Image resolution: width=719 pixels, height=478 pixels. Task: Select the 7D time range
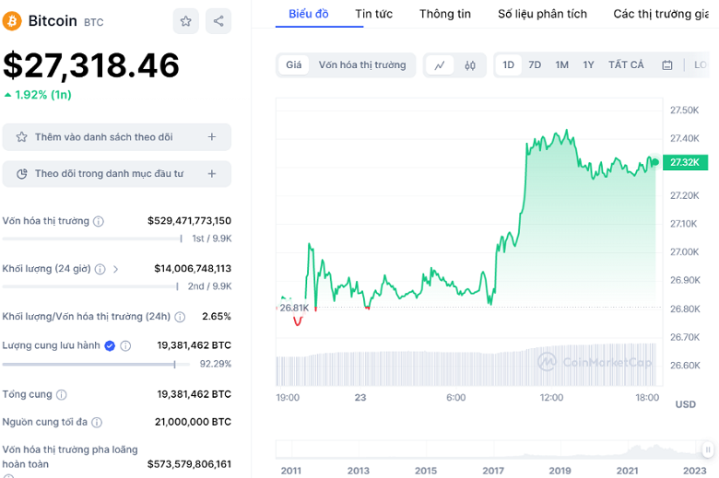click(535, 65)
